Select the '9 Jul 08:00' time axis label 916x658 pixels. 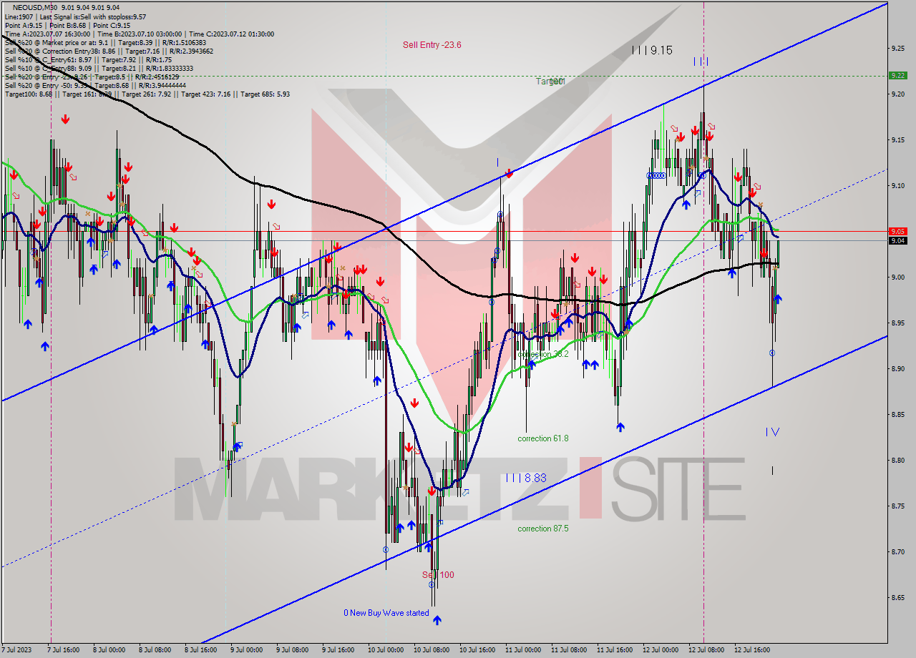(292, 650)
